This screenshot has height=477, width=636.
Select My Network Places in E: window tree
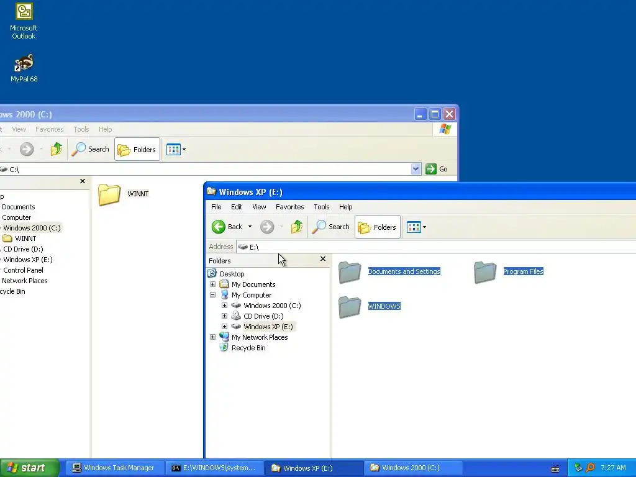pos(260,337)
